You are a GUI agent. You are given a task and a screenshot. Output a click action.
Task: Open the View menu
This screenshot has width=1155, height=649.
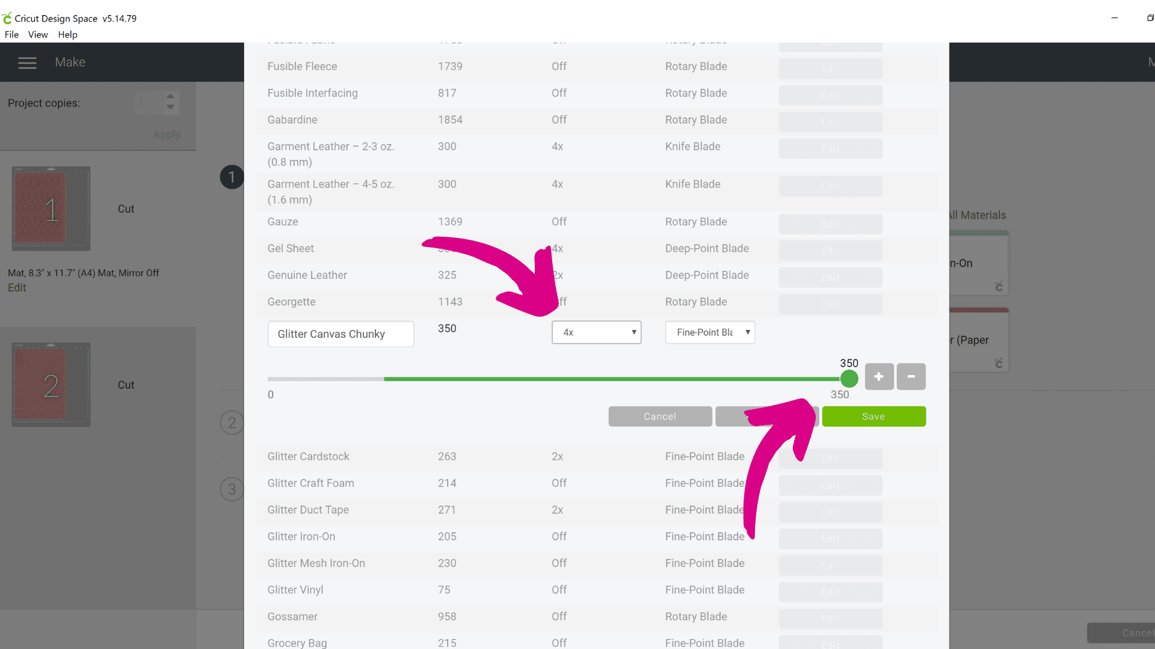(38, 35)
